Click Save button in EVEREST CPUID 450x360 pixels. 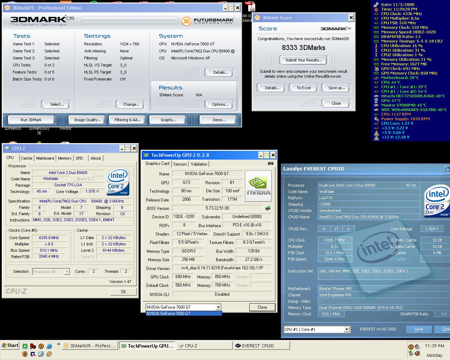[x=419, y=329]
